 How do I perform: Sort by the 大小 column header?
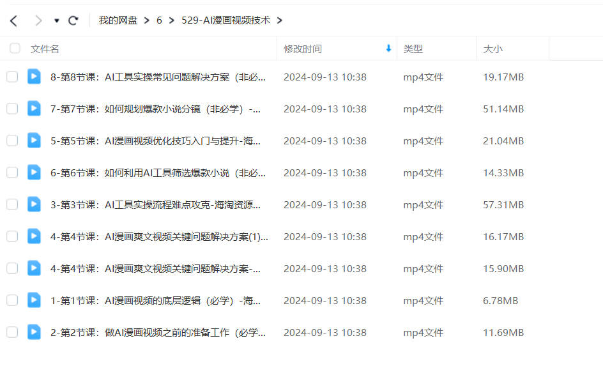(x=493, y=49)
